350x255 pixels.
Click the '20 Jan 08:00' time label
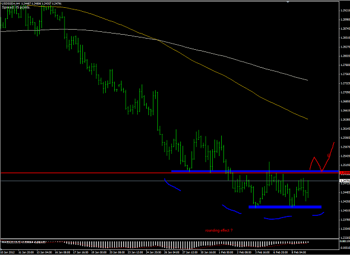tap(117, 252)
